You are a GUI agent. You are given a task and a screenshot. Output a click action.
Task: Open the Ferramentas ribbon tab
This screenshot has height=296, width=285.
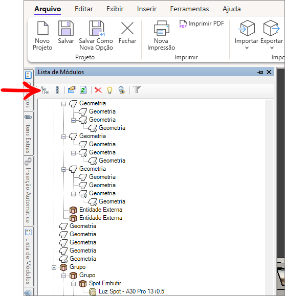(x=189, y=9)
